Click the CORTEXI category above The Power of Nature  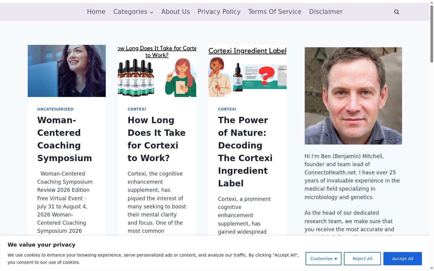(227, 109)
